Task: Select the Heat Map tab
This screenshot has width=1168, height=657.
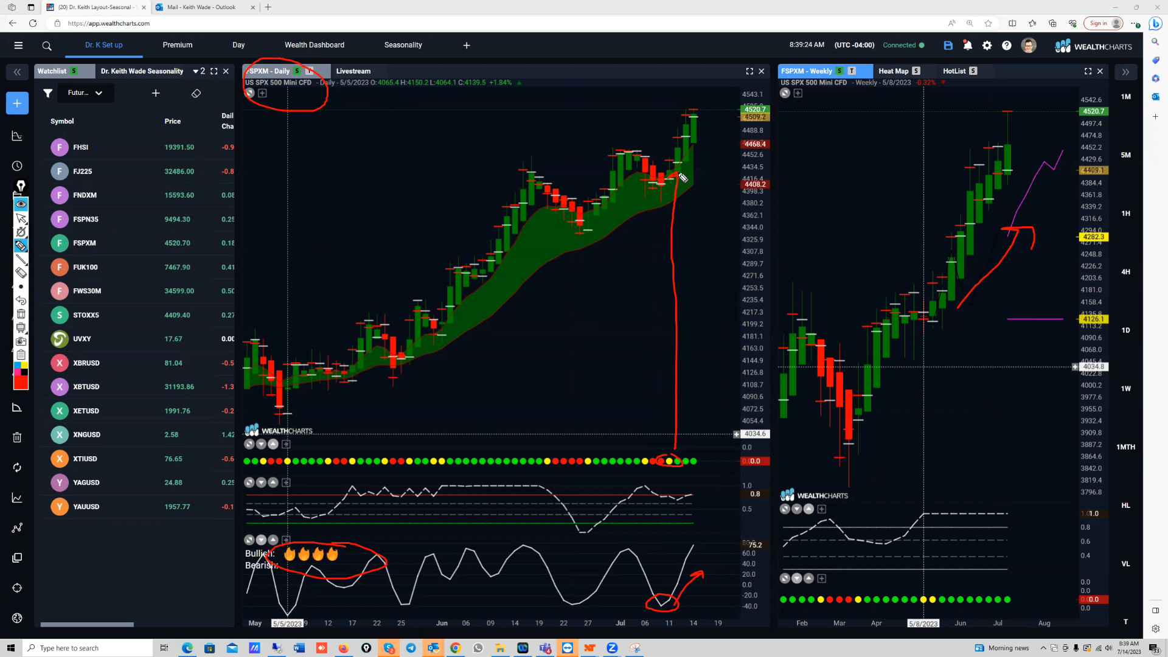Action: (894, 71)
